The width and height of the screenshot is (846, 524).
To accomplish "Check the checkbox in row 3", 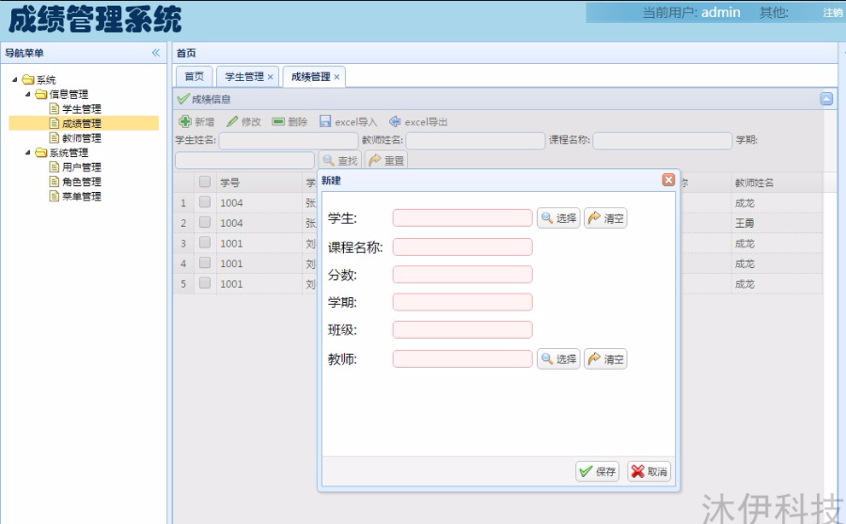I will click(205, 243).
